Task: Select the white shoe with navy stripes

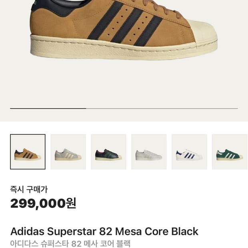Action: (x=189, y=152)
